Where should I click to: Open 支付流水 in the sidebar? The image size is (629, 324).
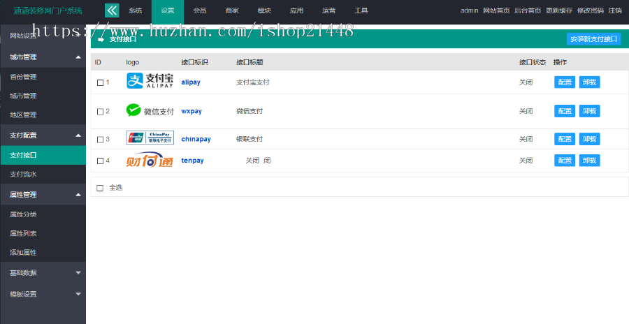[x=23, y=174]
